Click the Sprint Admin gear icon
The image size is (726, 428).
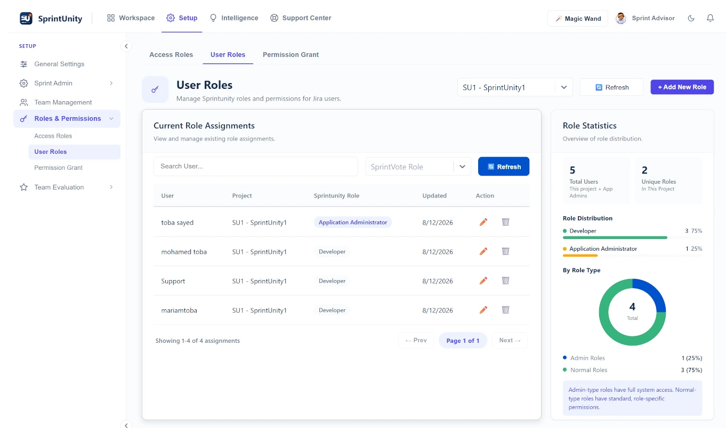(x=24, y=83)
